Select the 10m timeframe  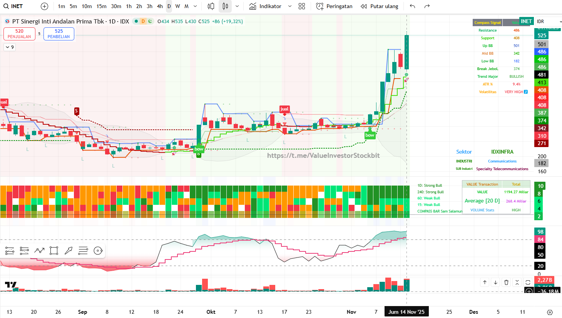coord(87,6)
